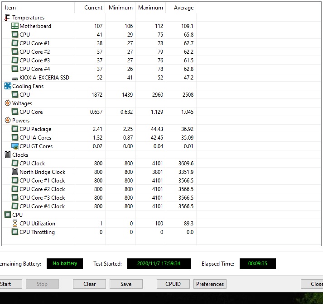
Task: Select the CPU Package power label
Action: [35, 129]
